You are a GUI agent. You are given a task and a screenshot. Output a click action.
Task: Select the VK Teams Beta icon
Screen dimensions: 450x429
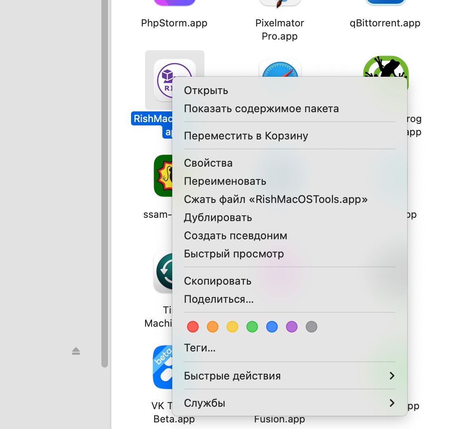[162, 367]
